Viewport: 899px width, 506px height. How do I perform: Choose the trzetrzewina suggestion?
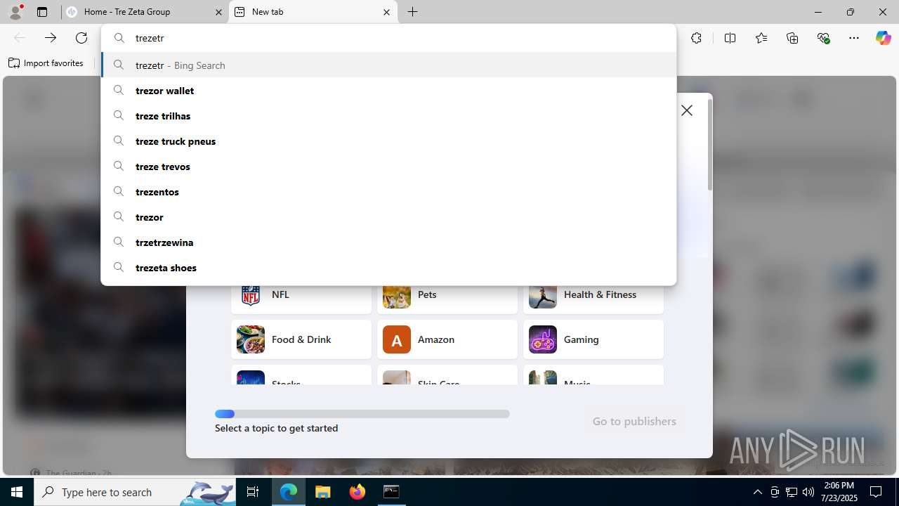pyautogui.click(x=388, y=242)
